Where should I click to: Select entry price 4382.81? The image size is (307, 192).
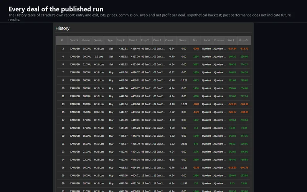click(x=123, y=49)
